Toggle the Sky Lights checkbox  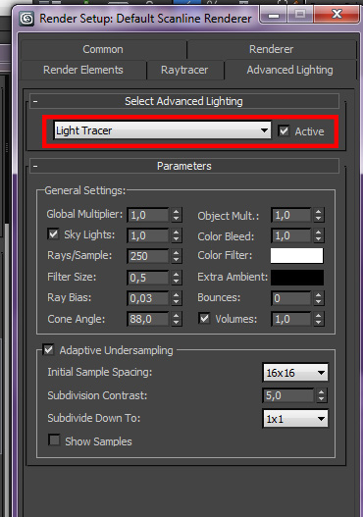(x=53, y=234)
